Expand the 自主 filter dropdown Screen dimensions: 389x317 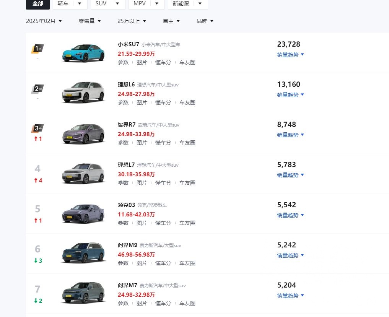(171, 21)
